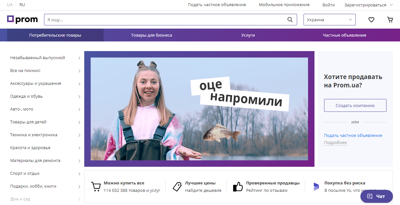Image resolution: width=400 pixels, height=205 pixels.
Task: Click 'Можно купить все' heading
Action: 124,183
